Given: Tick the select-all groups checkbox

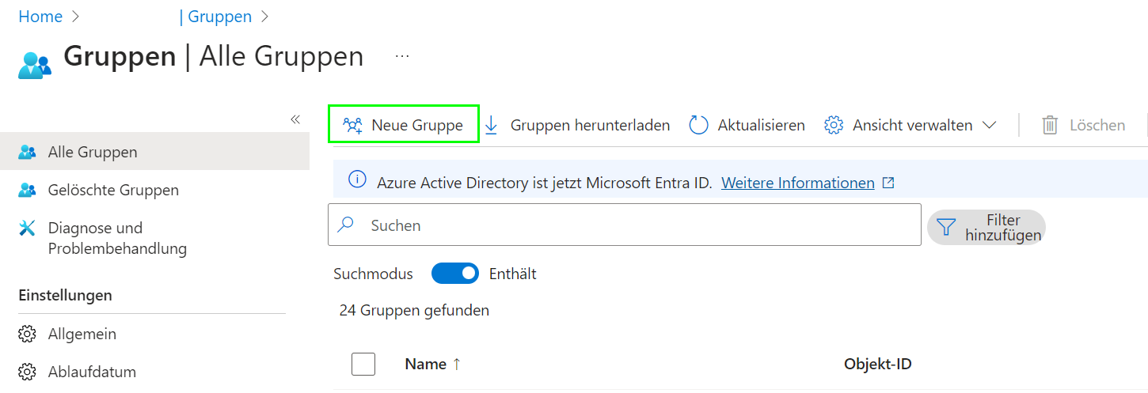Looking at the screenshot, I should pyautogui.click(x=363, y=364).
